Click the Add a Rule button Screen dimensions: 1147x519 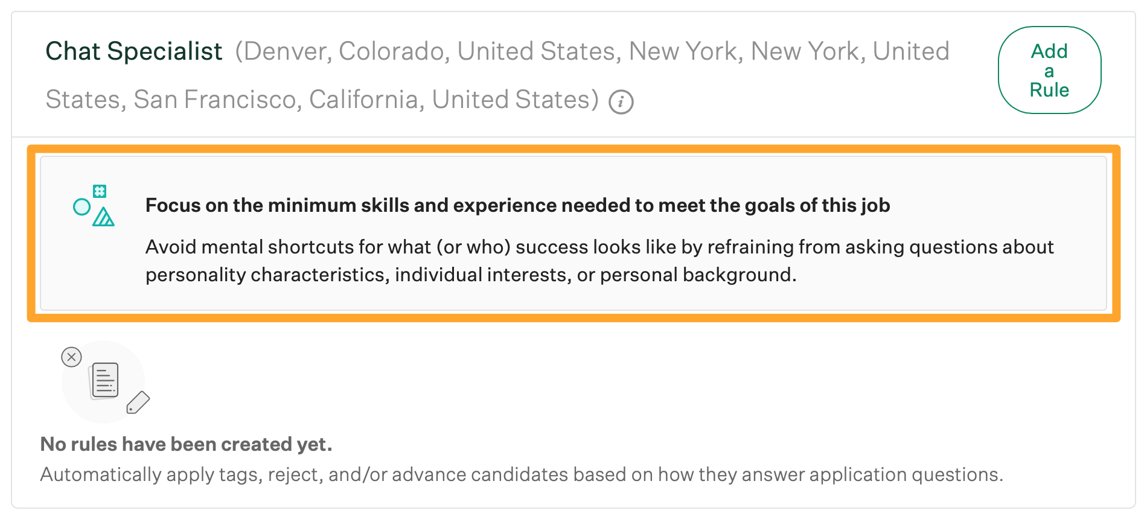click(1049, 70)
